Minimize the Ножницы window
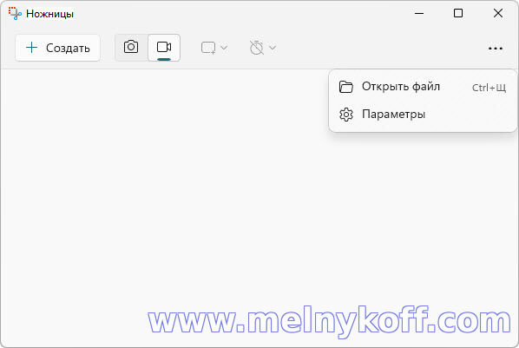 [x=419, y=13]
